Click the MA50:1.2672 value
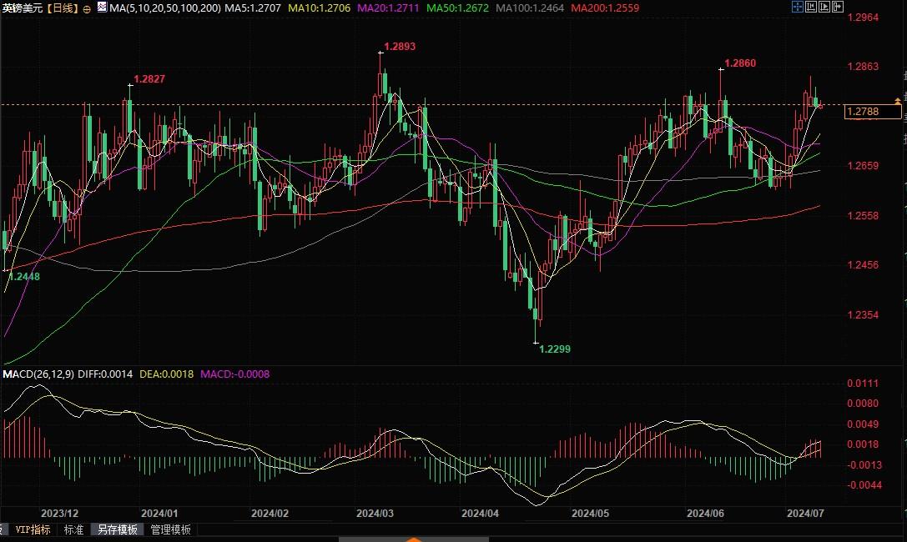Image resolution: width=907 pixels, height=542 pixels. pyautogui.click(x=457, y=8)
